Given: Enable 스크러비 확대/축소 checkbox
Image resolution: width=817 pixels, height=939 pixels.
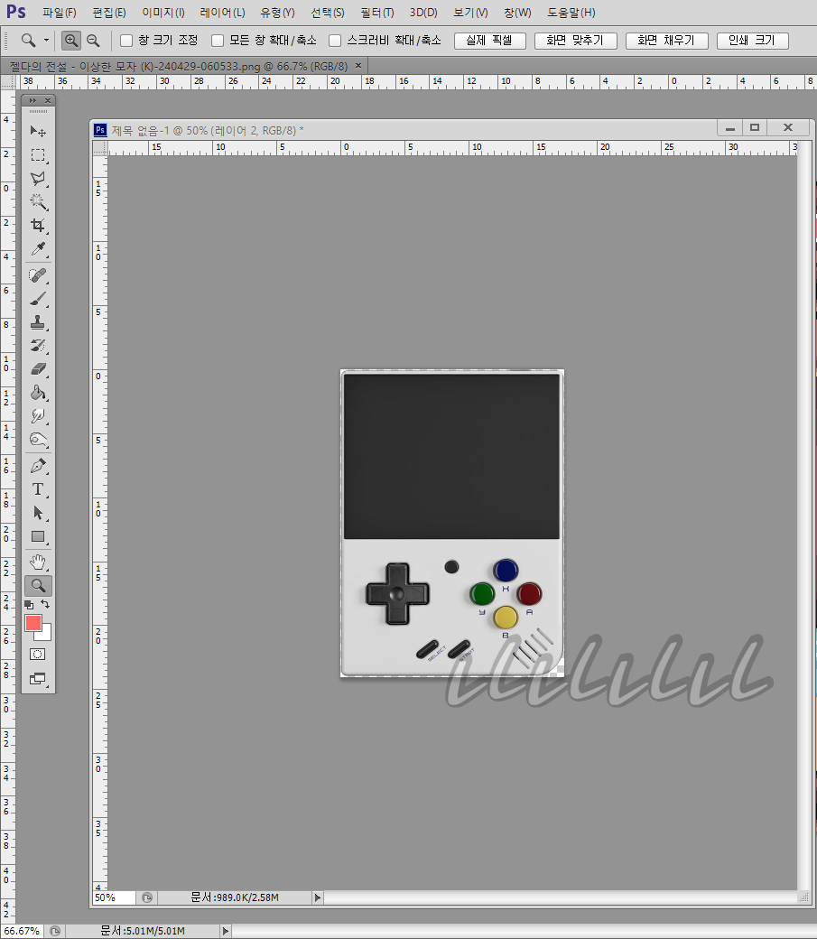Looking at the screenshot, I should click(x=336, y=41).
